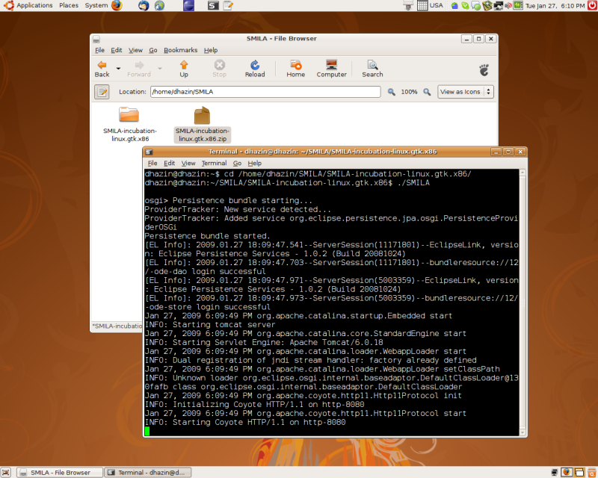Open the Terminal menu in Terminal window
The image size is (598, 478).
pos(214,163)
